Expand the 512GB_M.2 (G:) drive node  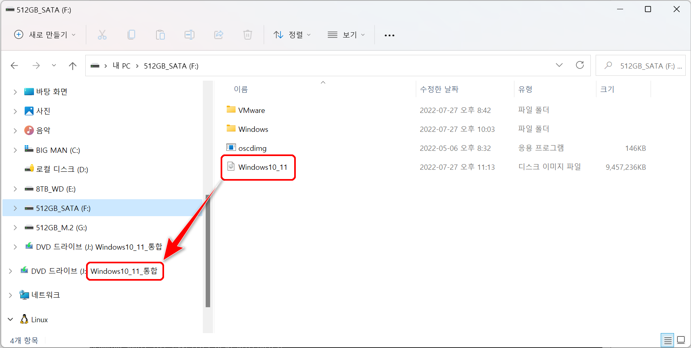click(x=15, y=227)
